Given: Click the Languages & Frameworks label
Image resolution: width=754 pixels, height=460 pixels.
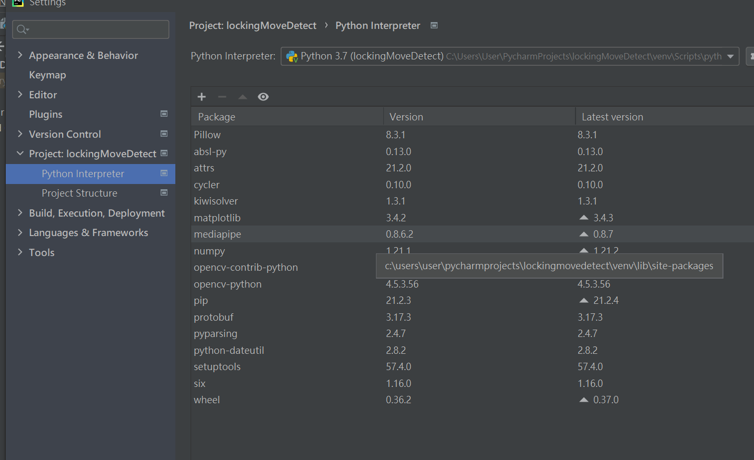Looking at the screenshot, I should (88, 232).
